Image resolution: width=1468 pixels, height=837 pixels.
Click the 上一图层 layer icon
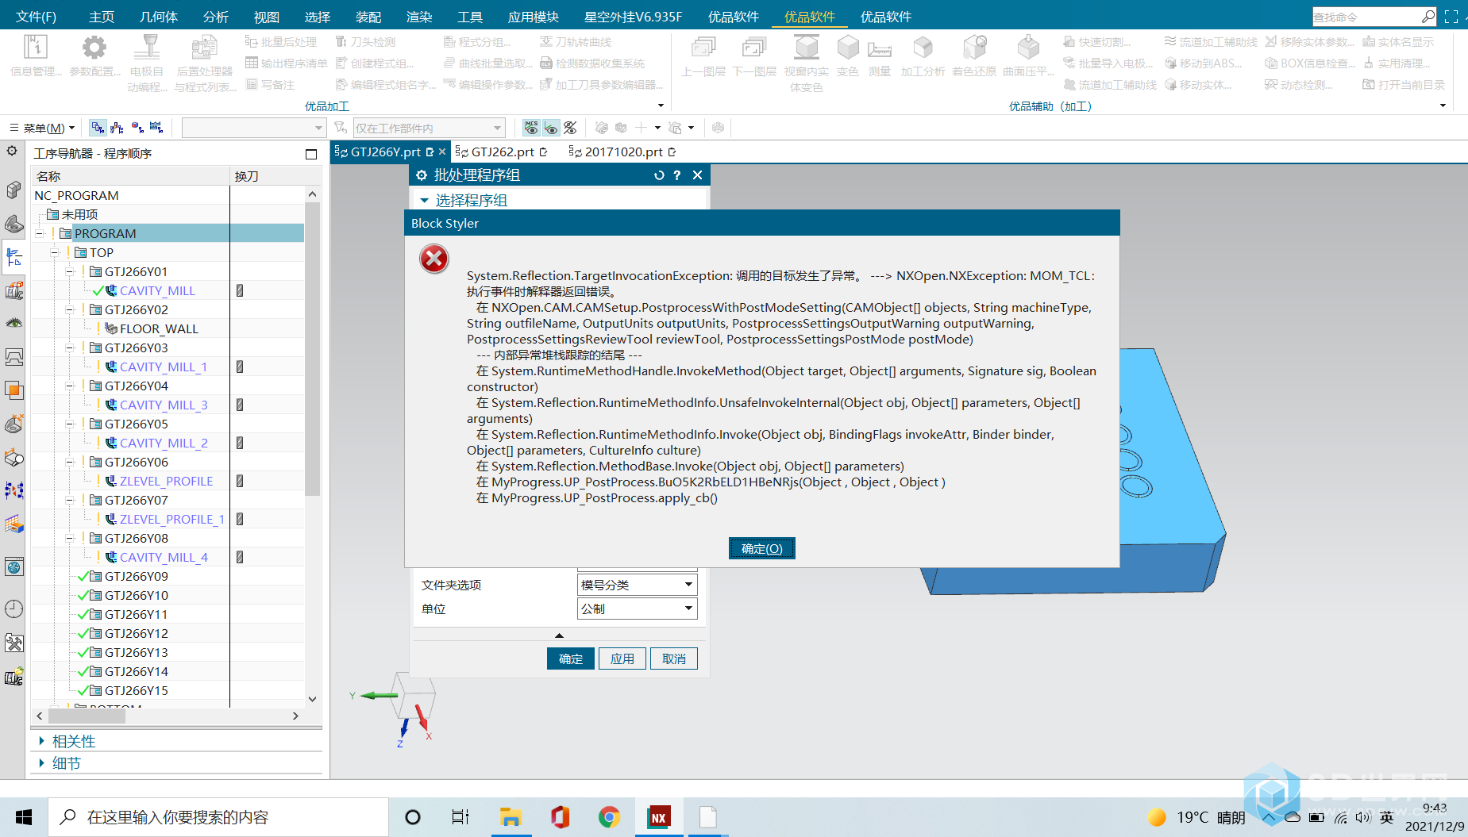tap(703, 56)
